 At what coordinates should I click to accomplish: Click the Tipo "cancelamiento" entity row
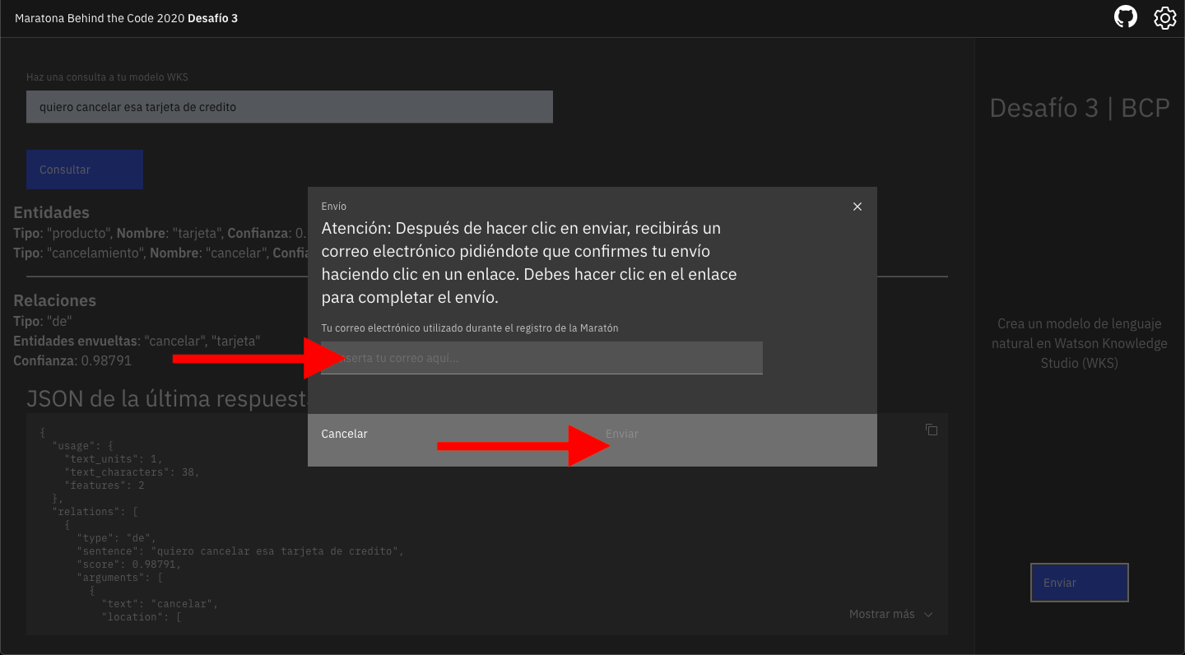click(160, 253)
